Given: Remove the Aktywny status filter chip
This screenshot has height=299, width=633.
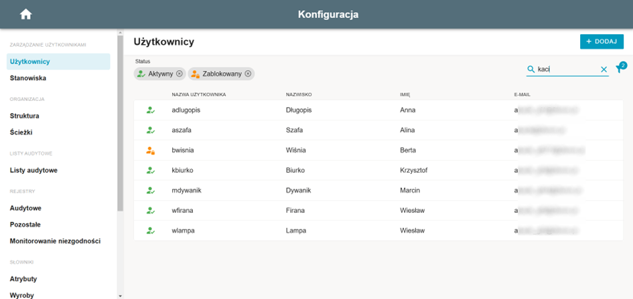Looking at the screenshot, I should click(x=180, y=74).
